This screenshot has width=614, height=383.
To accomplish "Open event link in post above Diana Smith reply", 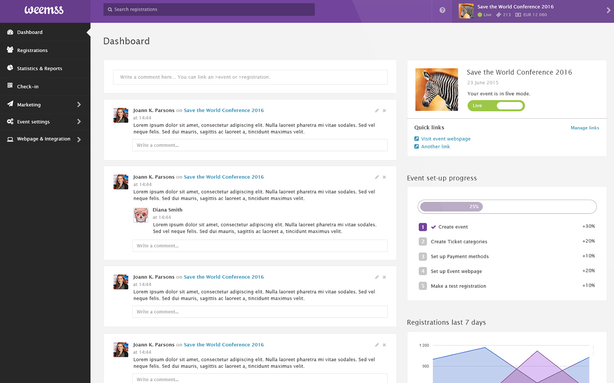I will tap(224, 177).
